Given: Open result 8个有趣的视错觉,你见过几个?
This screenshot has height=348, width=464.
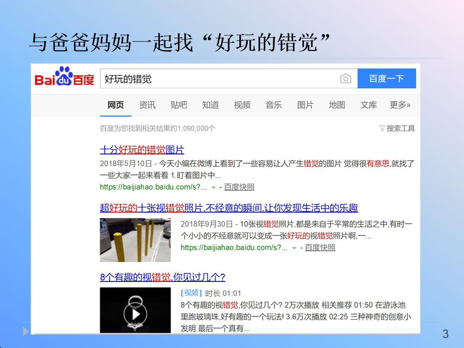Looking at the screenshot, I should [162, 278].
